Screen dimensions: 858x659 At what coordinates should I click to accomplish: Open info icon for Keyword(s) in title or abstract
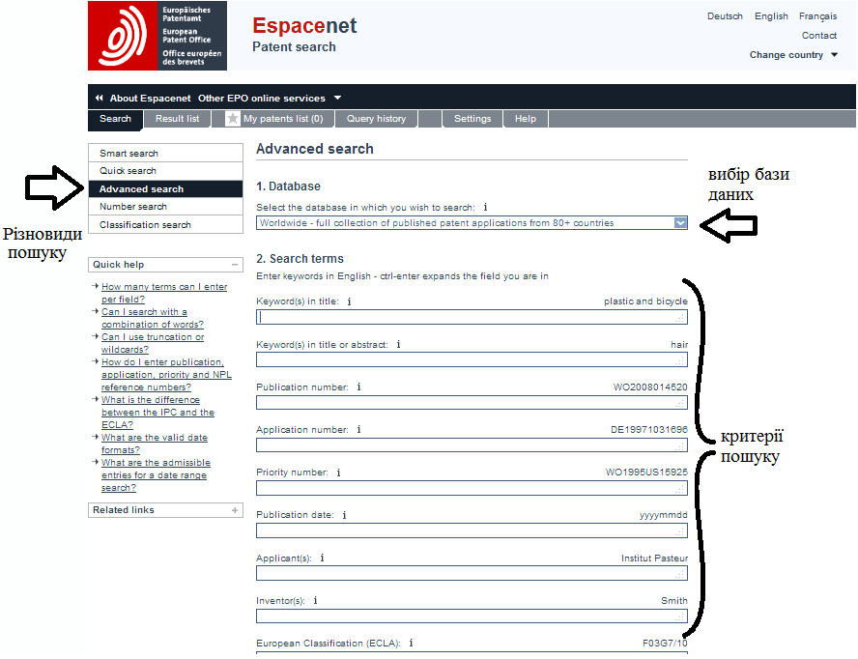point(398,344)
